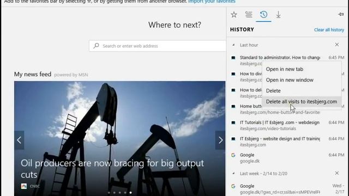Click the Google favicon of the 6:44 PM entry
The height and width of the screenshot is (196, 349).
point(233,155)
